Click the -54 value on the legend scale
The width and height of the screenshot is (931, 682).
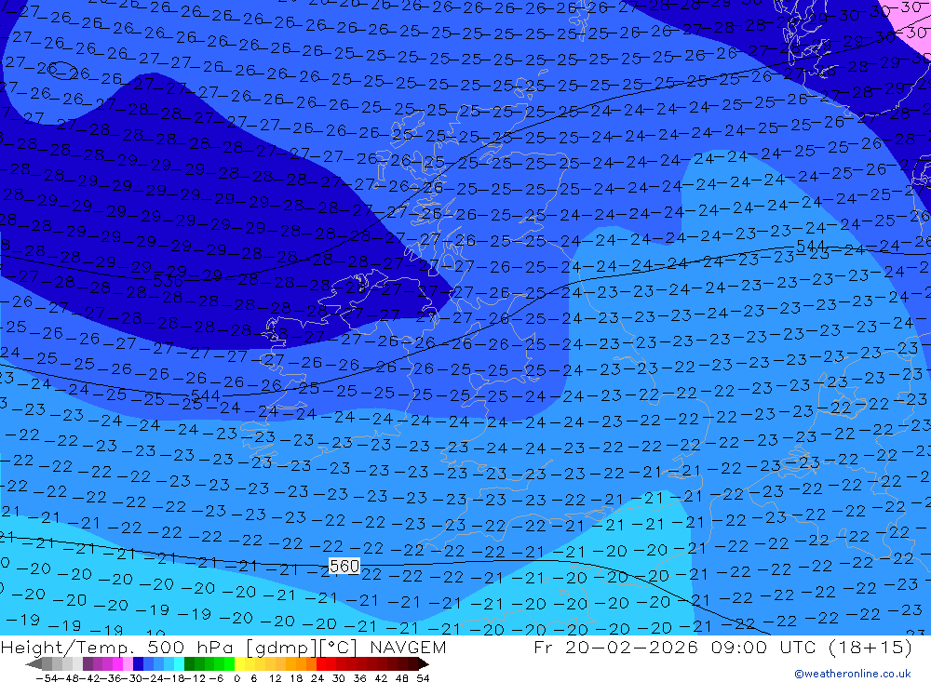click(x=47, y=678)
